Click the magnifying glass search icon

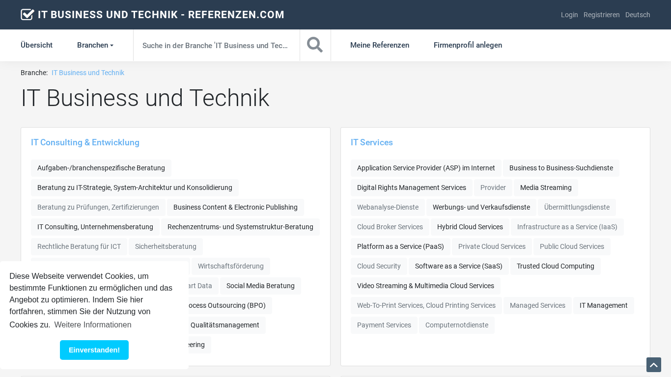coord(315,45)
